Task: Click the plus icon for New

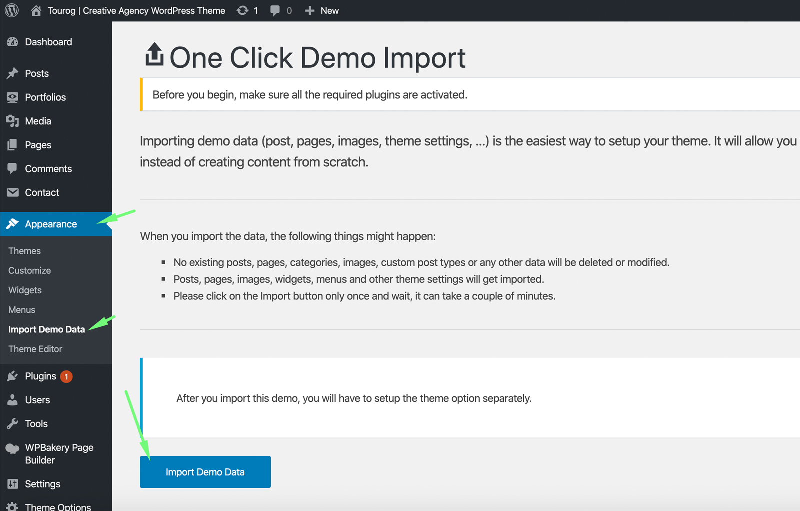Action: pos(310,10)
